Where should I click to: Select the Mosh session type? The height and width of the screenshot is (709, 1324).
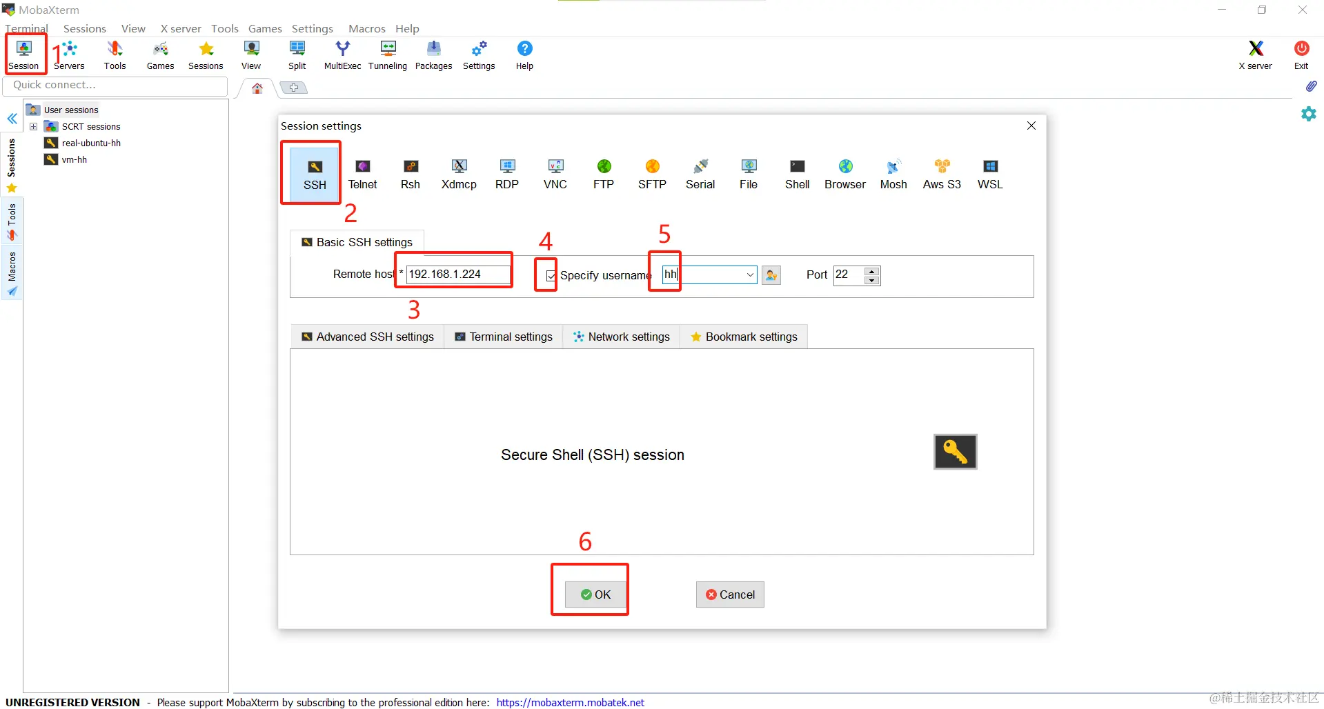(x=893, y=174)
